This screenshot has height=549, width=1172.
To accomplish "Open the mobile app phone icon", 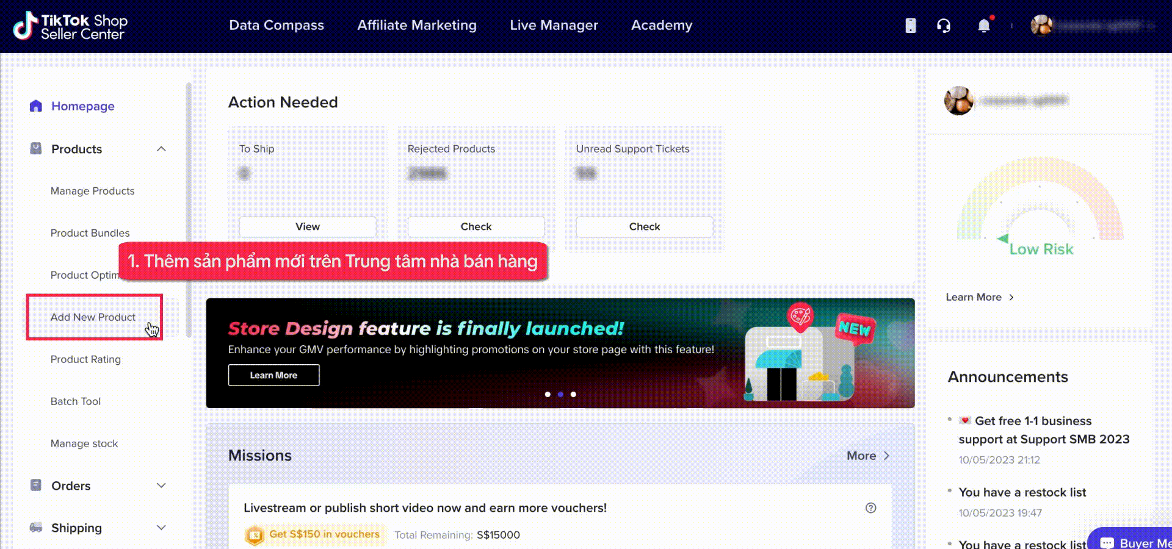I will [910, 26].
